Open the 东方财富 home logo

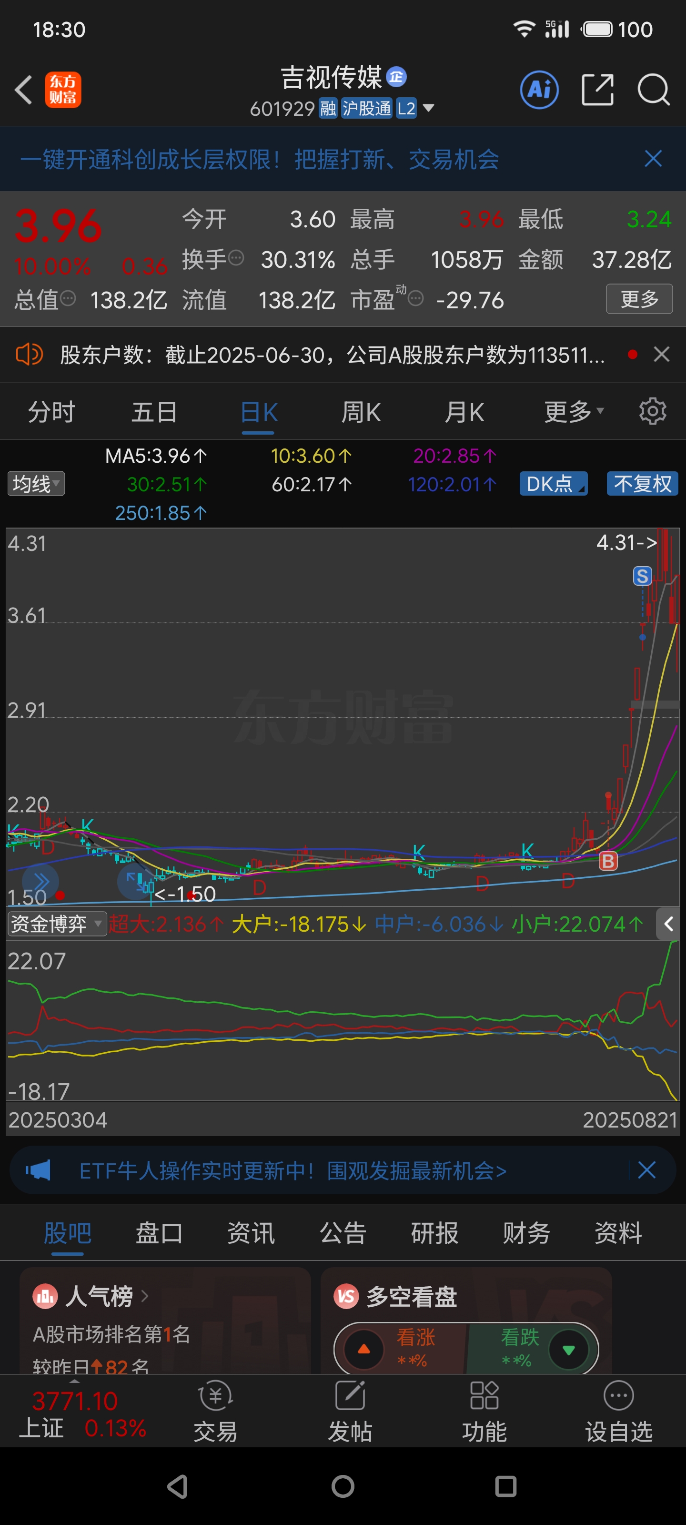click(63, 90)
